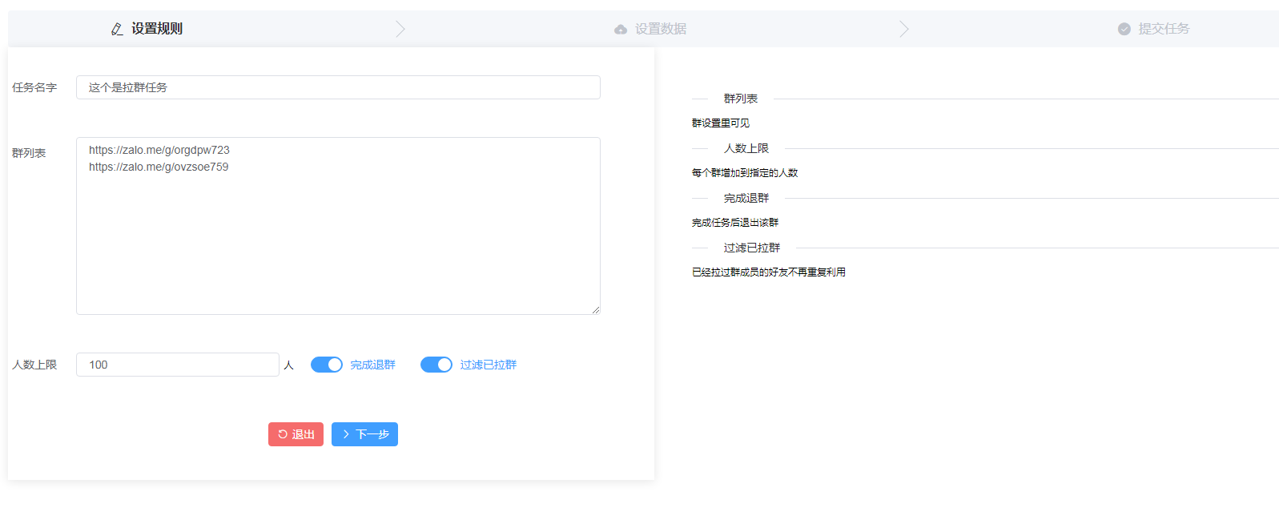
Task: Click the 人数上限 field showing 100
Action: point(178,365)
